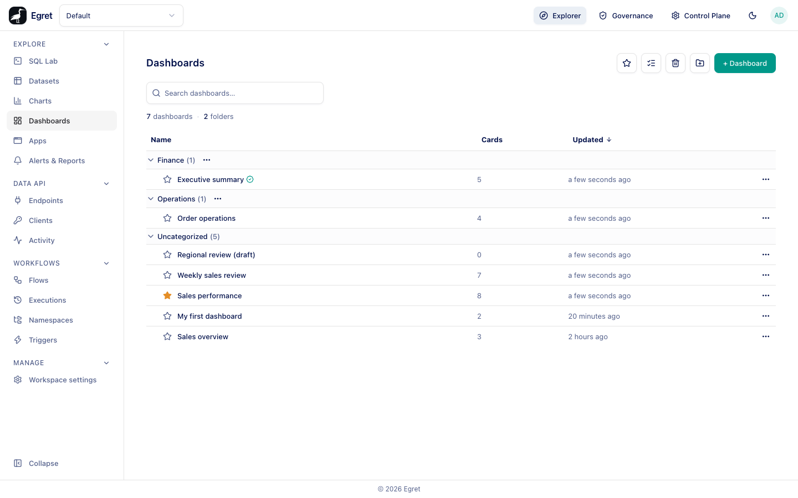Viewport: 798px width, 498px height.
Task: Open the AD user avatar
Action: click(x=779, y=15)
